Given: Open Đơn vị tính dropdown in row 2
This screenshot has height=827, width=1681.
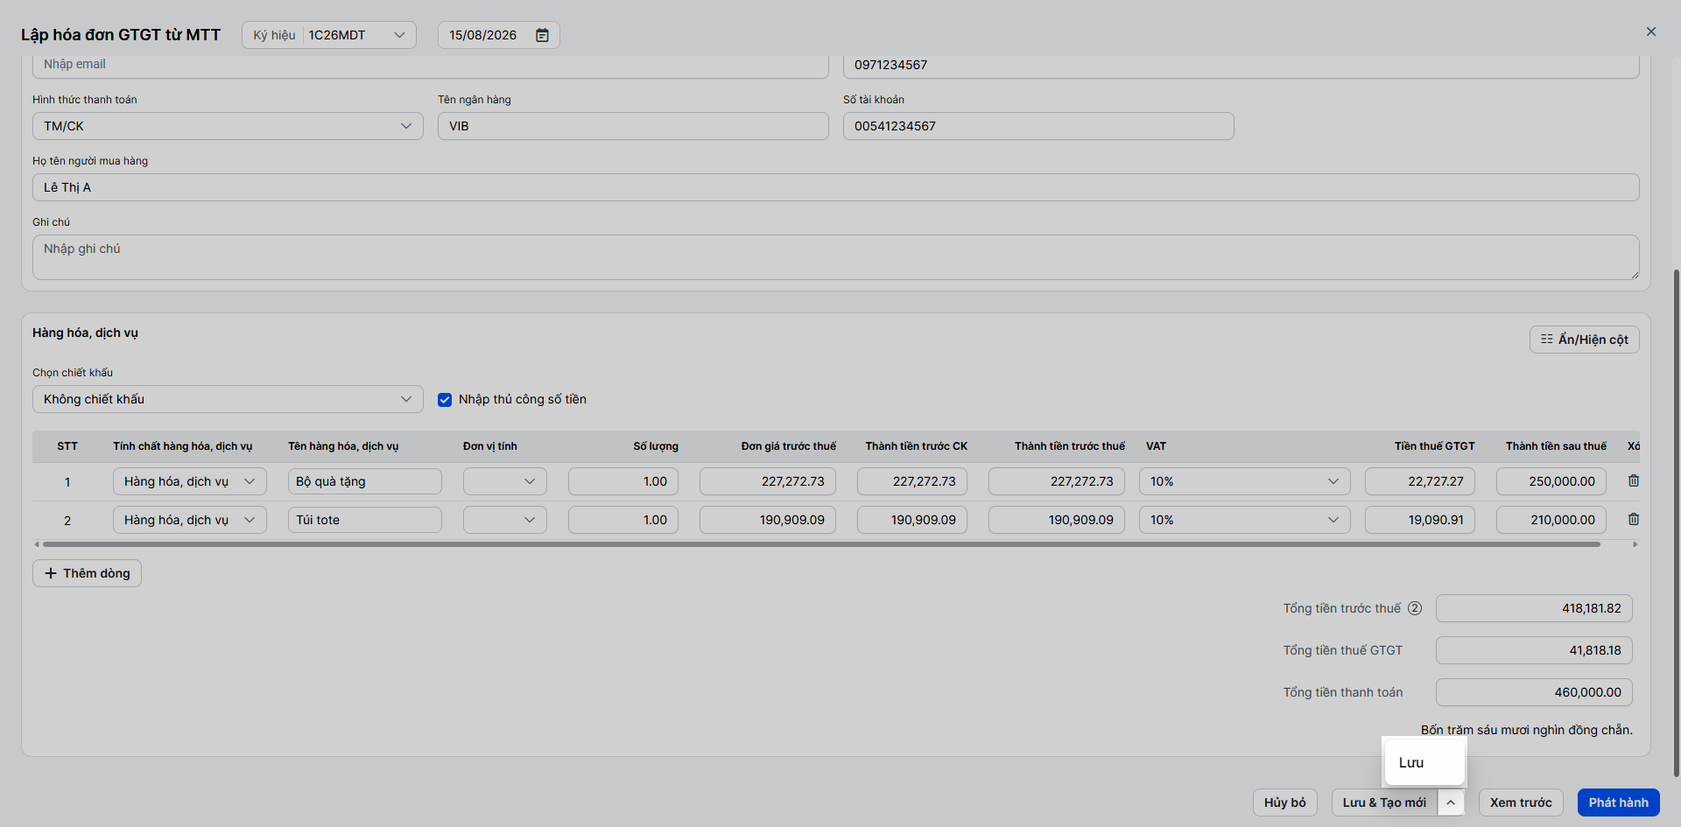Looking at the screenshot, I should pos(505,520).
